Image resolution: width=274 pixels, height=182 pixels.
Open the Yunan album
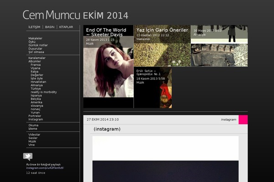point(35,113)
